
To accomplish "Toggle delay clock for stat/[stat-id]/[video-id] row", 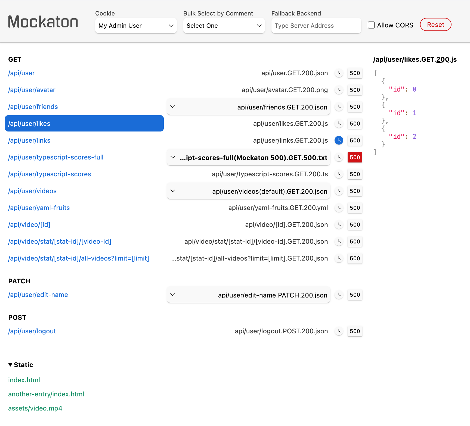I will click(339, 242).
